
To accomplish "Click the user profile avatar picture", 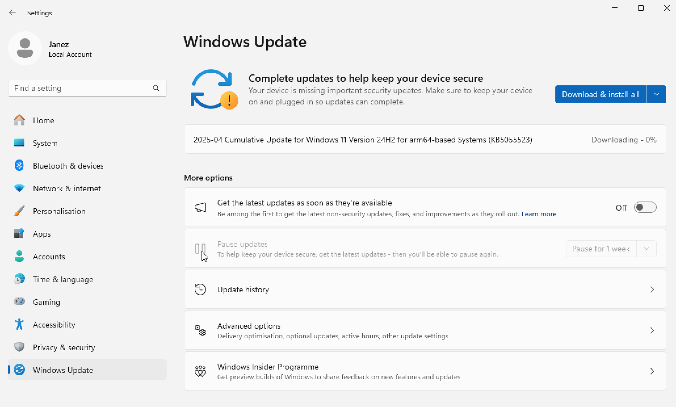I will pyautogui.click(x=25, y=48).
